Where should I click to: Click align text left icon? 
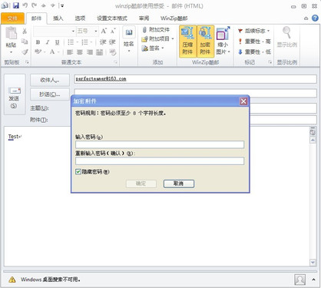point(70,52)
